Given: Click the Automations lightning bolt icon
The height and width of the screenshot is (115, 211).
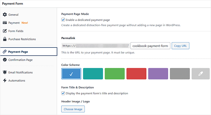Looking at the screenshot, I should [x=5, y=80].
